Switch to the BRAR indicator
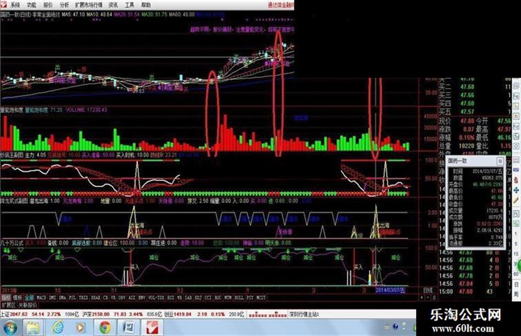Image resolution: width=521 pixels, height=336 pixels. [95, 298]
